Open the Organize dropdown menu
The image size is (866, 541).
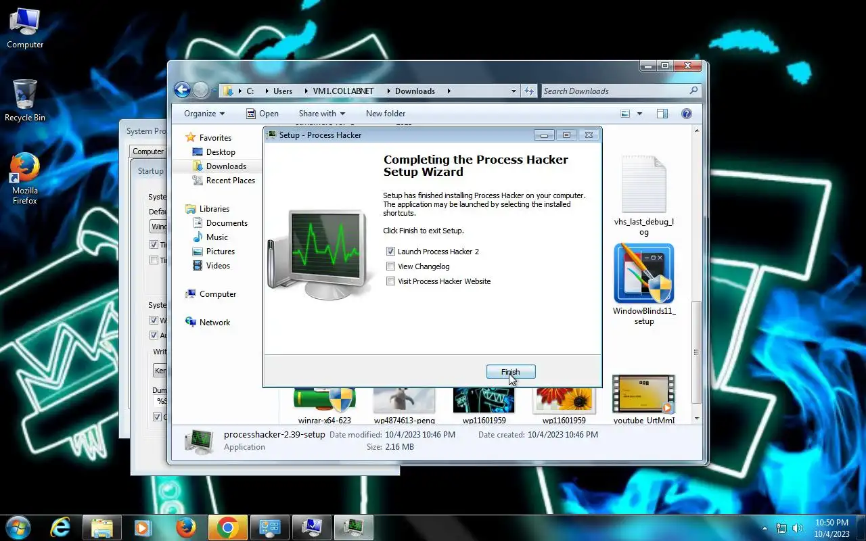[x=204, y=114]
